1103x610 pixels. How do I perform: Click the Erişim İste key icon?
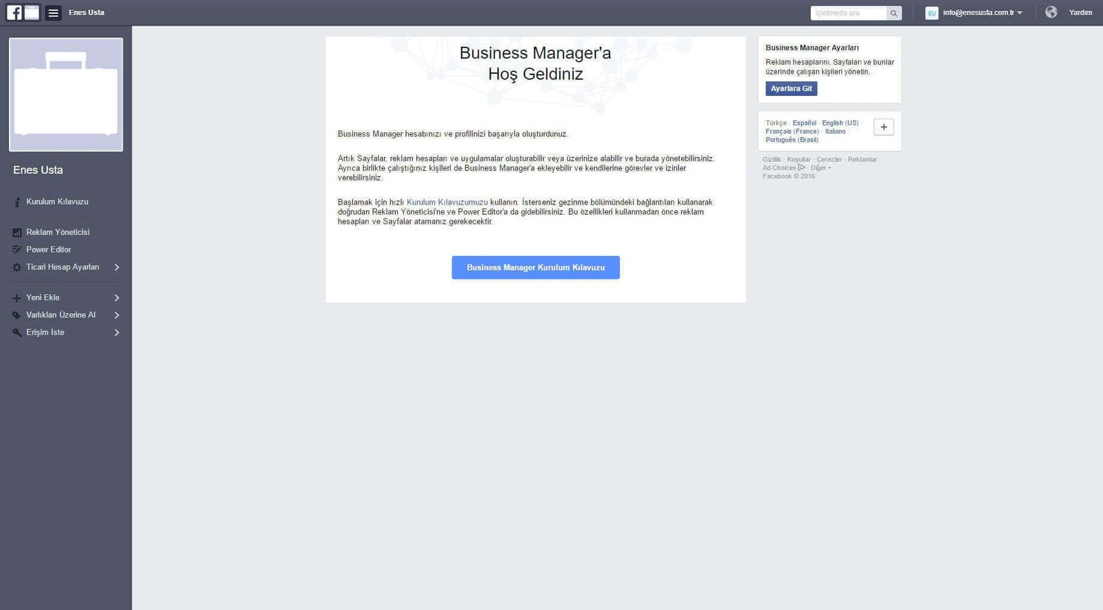click(17, 333)
